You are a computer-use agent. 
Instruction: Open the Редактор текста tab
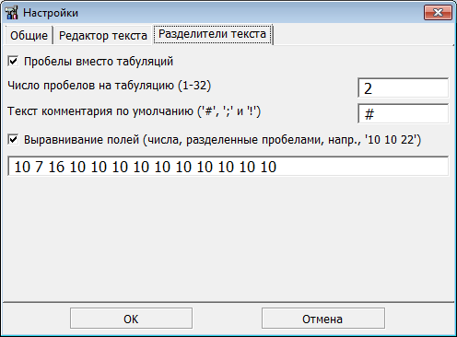click(x=103, y=35)
